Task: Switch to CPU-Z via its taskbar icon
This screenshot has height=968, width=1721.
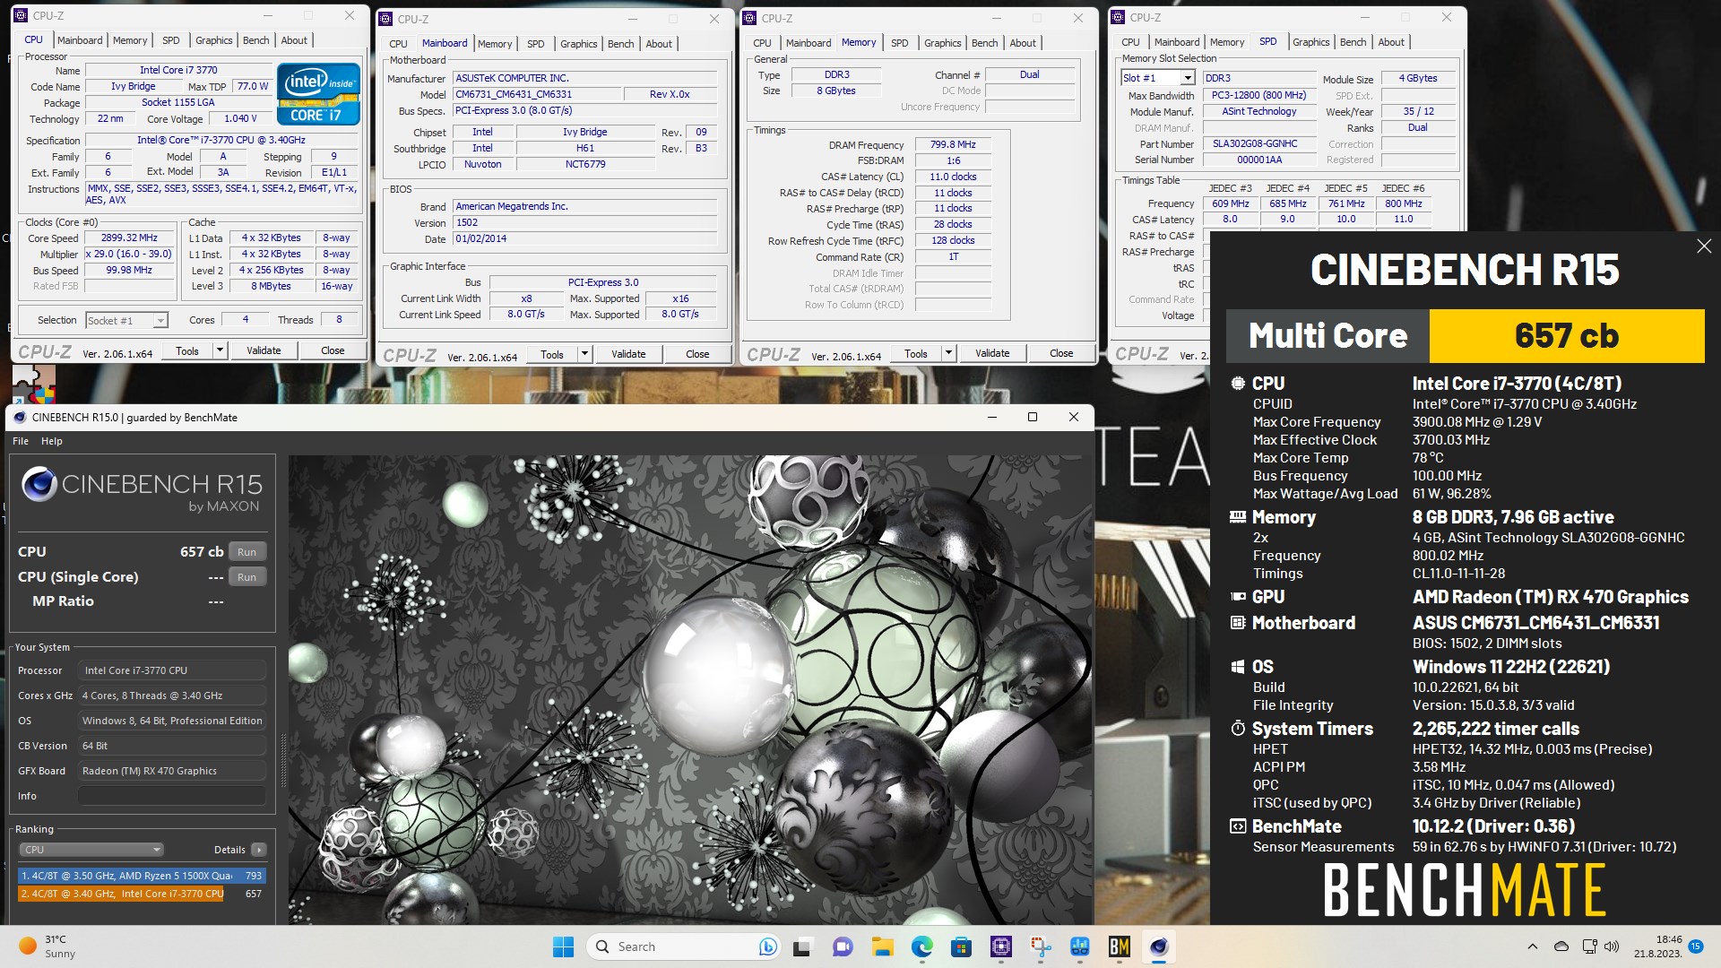Action: [x=1000, y=946]
